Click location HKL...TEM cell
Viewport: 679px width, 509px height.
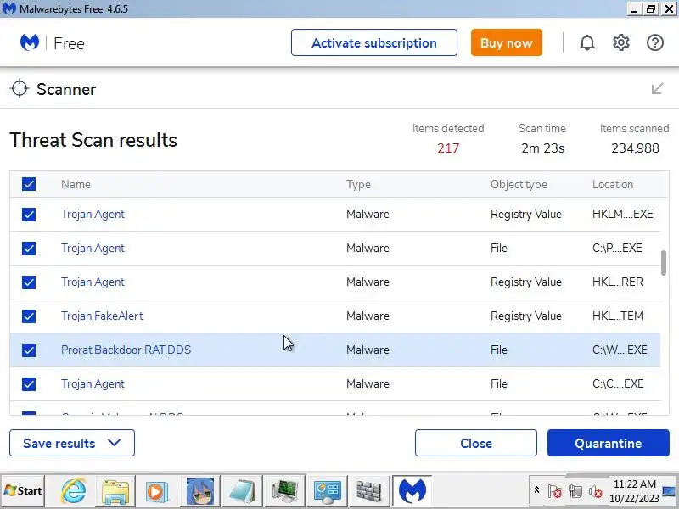[618, 316]
